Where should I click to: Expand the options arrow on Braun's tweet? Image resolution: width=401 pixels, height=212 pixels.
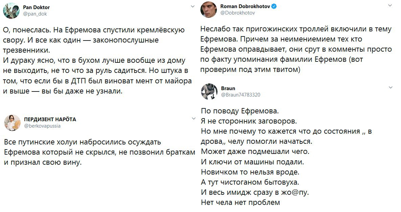tap(390, 87)
